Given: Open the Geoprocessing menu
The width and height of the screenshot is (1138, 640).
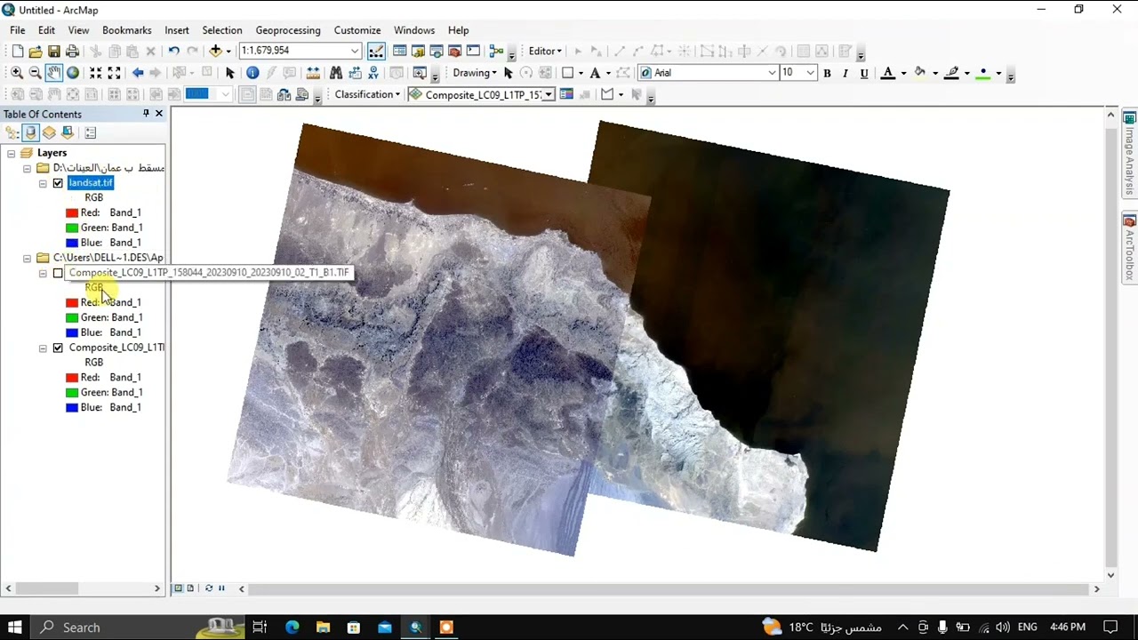Looking at the screenshot, I should (288, 30).
